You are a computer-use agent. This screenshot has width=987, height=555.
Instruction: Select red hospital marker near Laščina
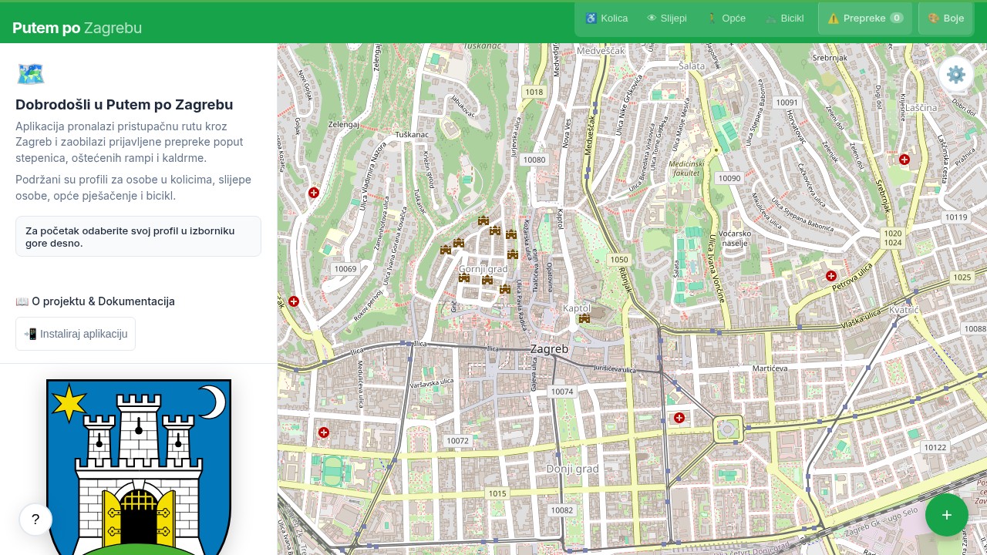click(x=904, y=160)
